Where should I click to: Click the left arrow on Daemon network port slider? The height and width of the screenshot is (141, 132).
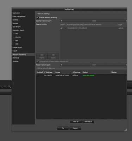tap(61, 21)
